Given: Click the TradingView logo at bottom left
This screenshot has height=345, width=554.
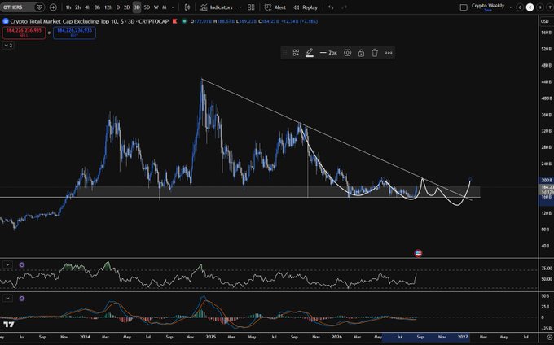Looking at the screenshot, I should pyautogui.click(x=8, y=324).
